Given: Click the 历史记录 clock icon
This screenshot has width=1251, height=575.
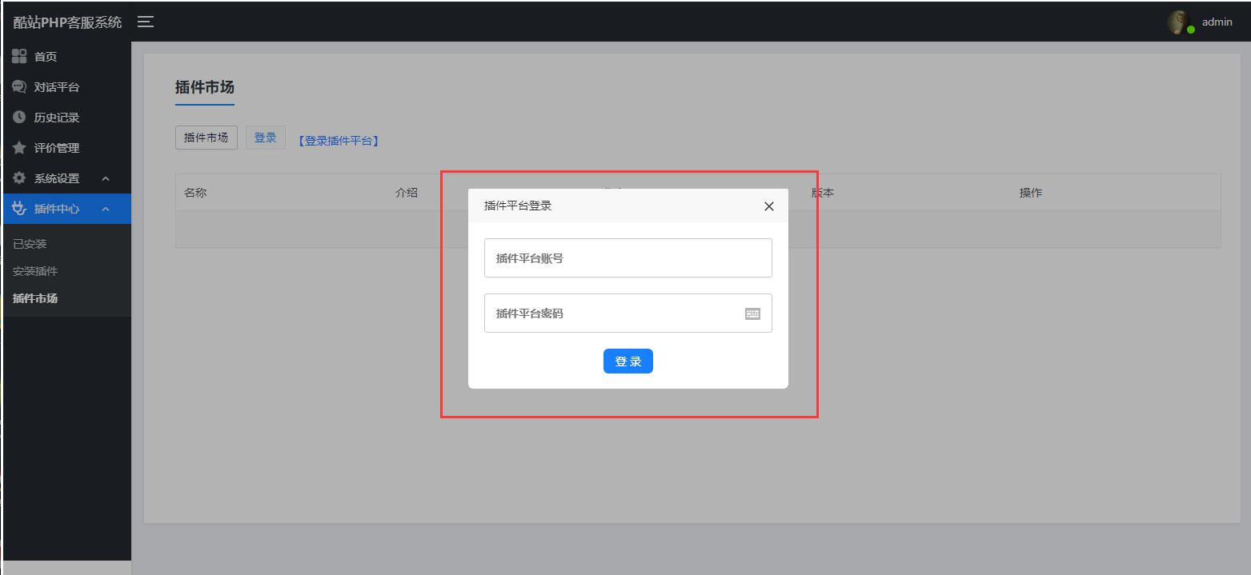Looking at the screenshot, I should (19, 118).
